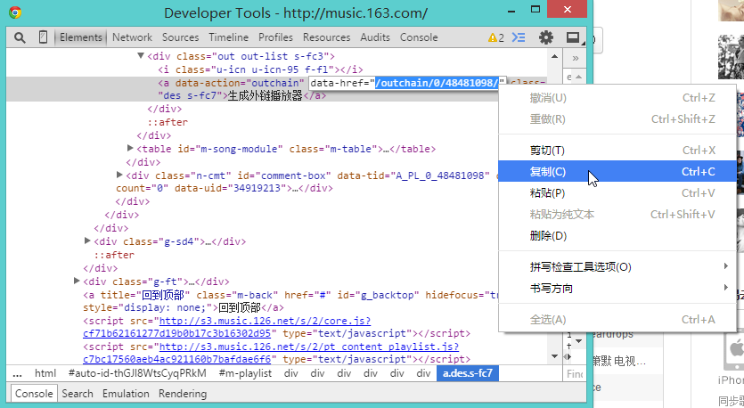Image resolution: width=744 pixels, height=408 pixels.
Task: Switch to the Network tab
Action: tap(132, 37)
